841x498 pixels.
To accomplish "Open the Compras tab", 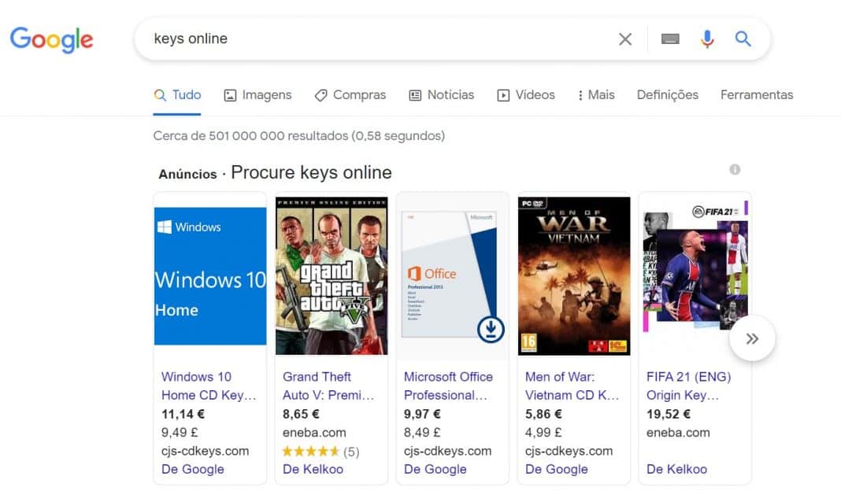I will (x=350, y=95).
